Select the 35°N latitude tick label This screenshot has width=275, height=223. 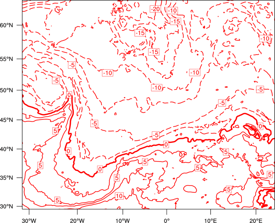pyautogui.click(x=7, y=178)
